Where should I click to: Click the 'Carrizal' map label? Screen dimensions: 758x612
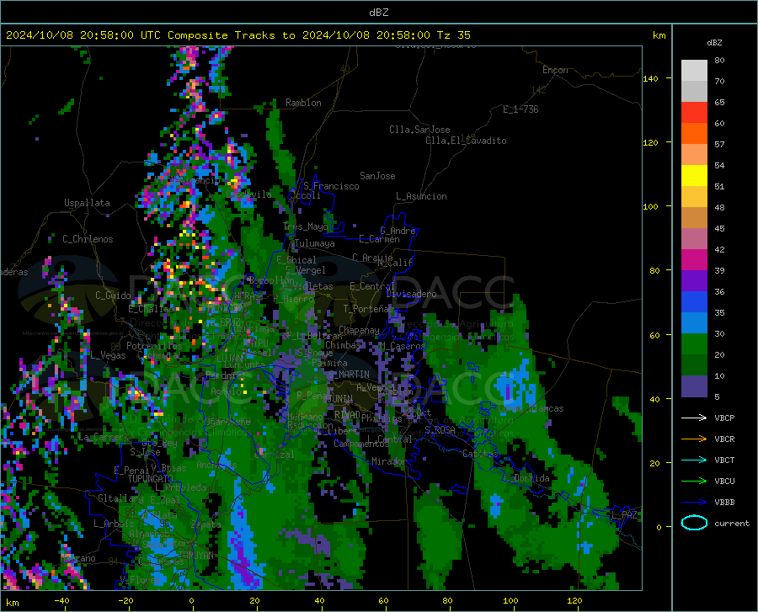click(x=274, y=455)
